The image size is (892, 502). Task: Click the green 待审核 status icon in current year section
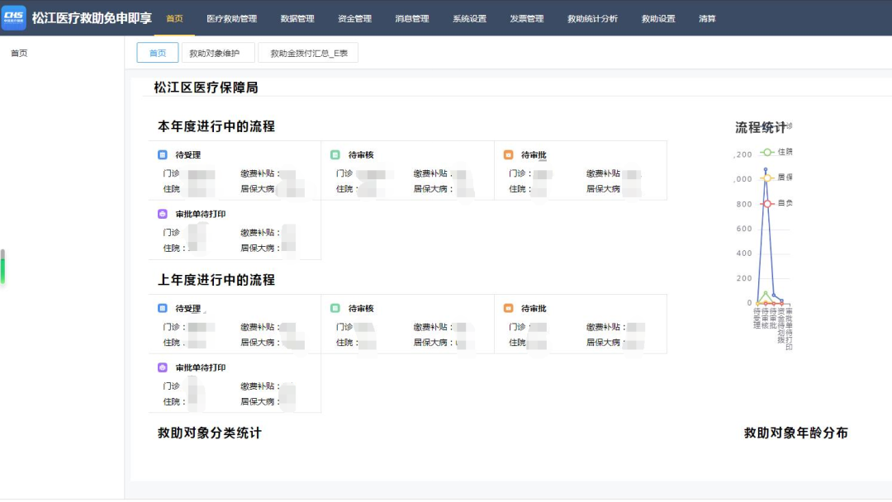337,154
